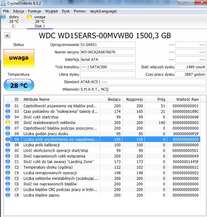Screen dimensions: 207x217
Task: Open the Funkcje menu
Action: pos(35,11)
